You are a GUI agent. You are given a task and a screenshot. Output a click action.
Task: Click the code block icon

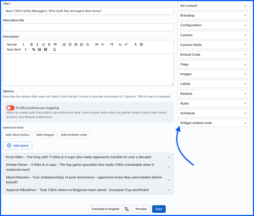click(x=102, y=45)
